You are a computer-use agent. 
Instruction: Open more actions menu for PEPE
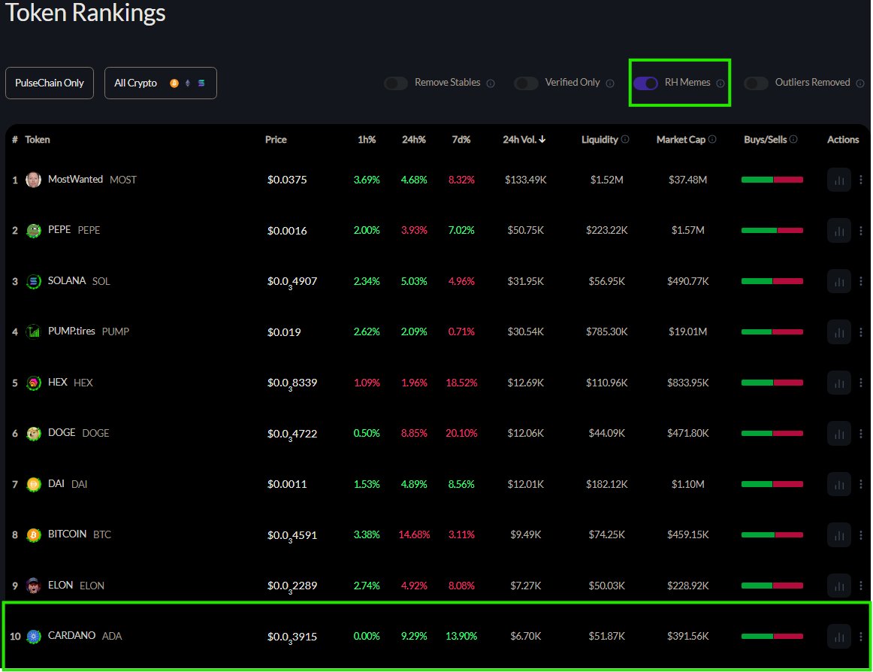(861, 231)
